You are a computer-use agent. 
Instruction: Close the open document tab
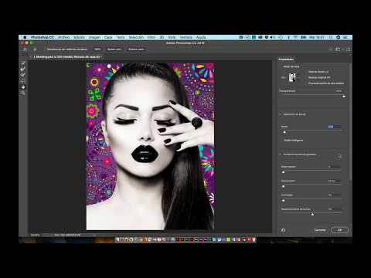pos(31,56)
